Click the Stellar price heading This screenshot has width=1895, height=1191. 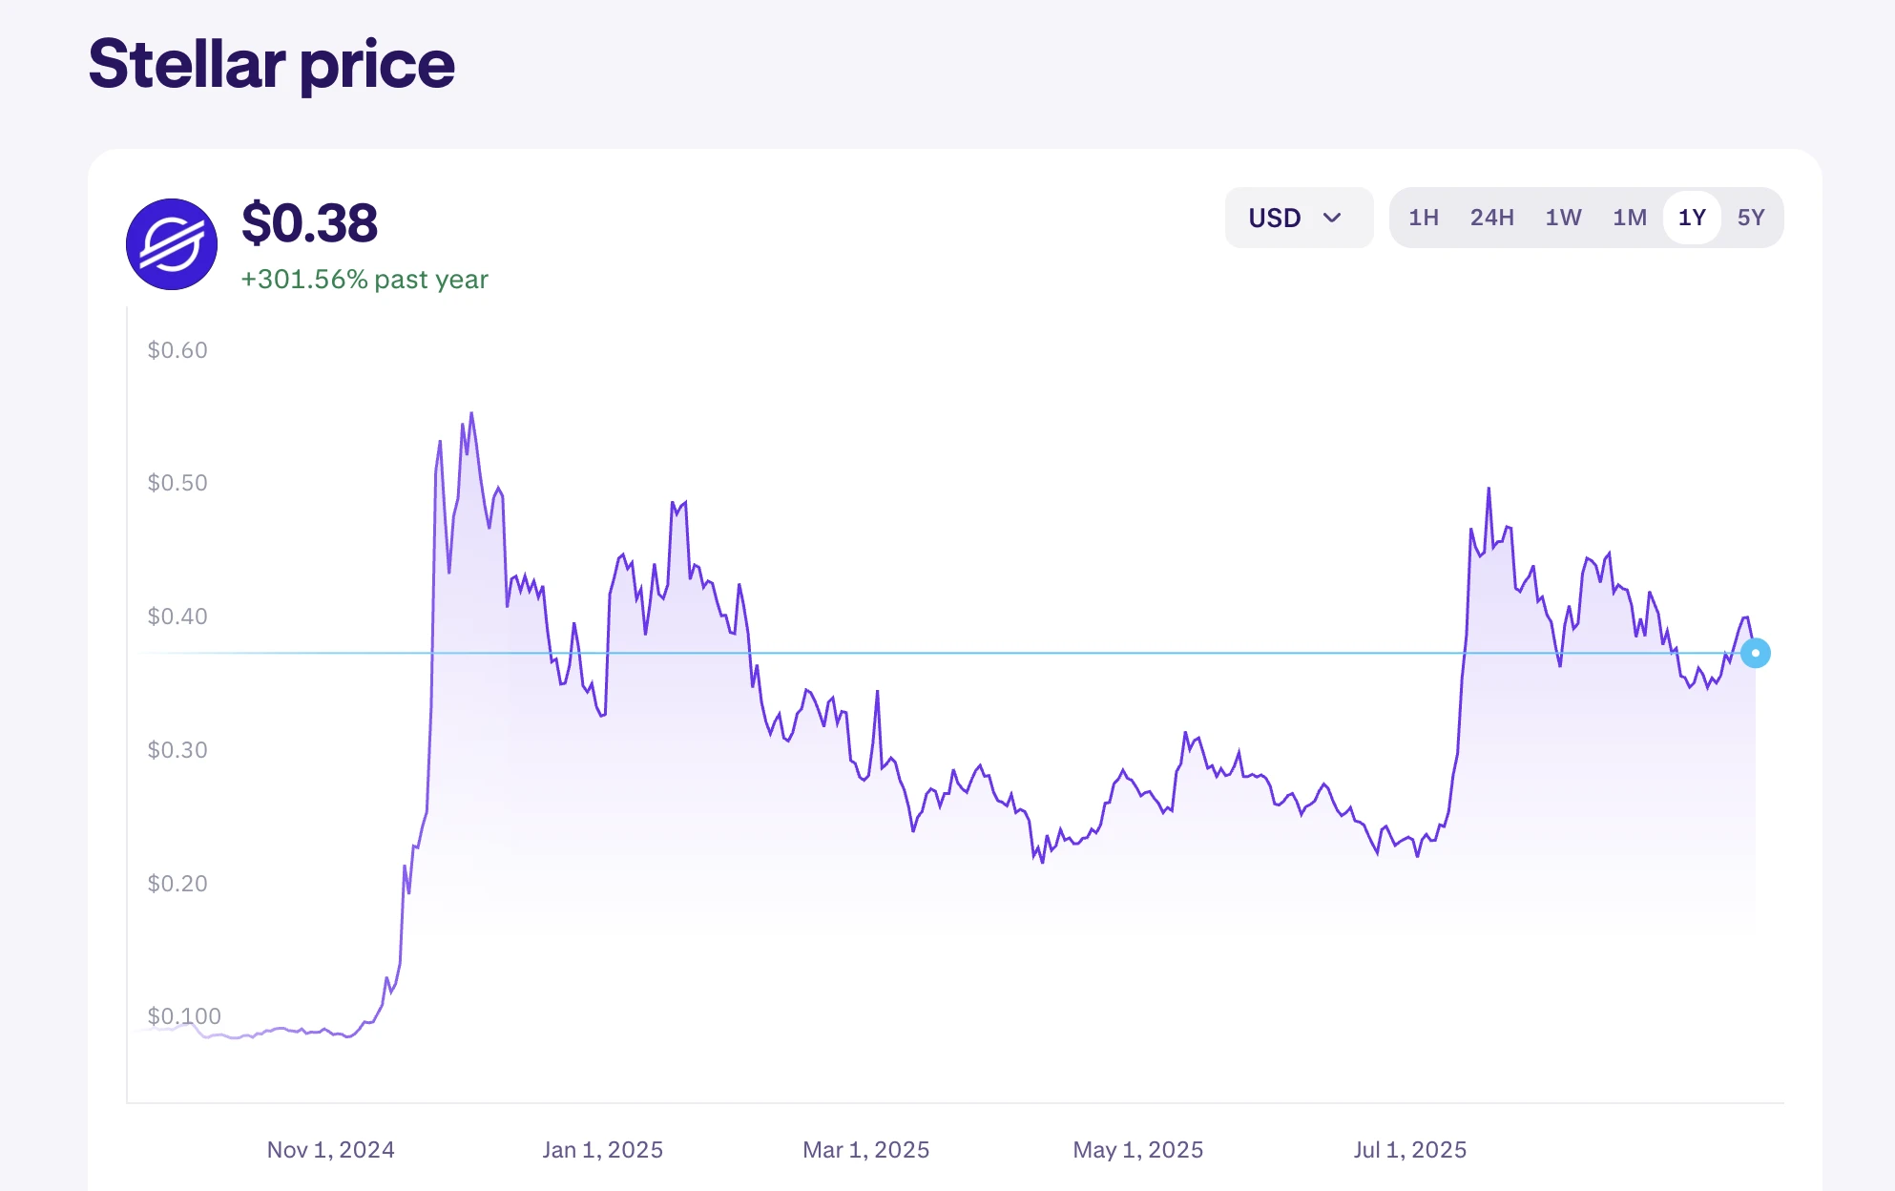(272, 64)
